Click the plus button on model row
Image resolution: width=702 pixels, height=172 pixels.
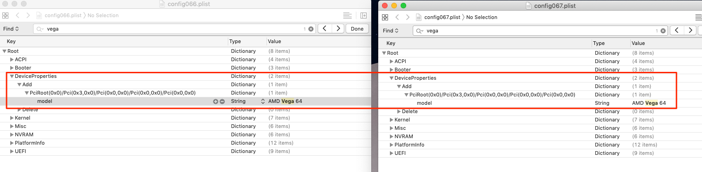tap(215, 101)
